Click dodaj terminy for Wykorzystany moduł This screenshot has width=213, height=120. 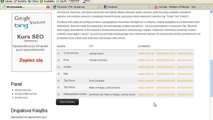click(185, 95)
